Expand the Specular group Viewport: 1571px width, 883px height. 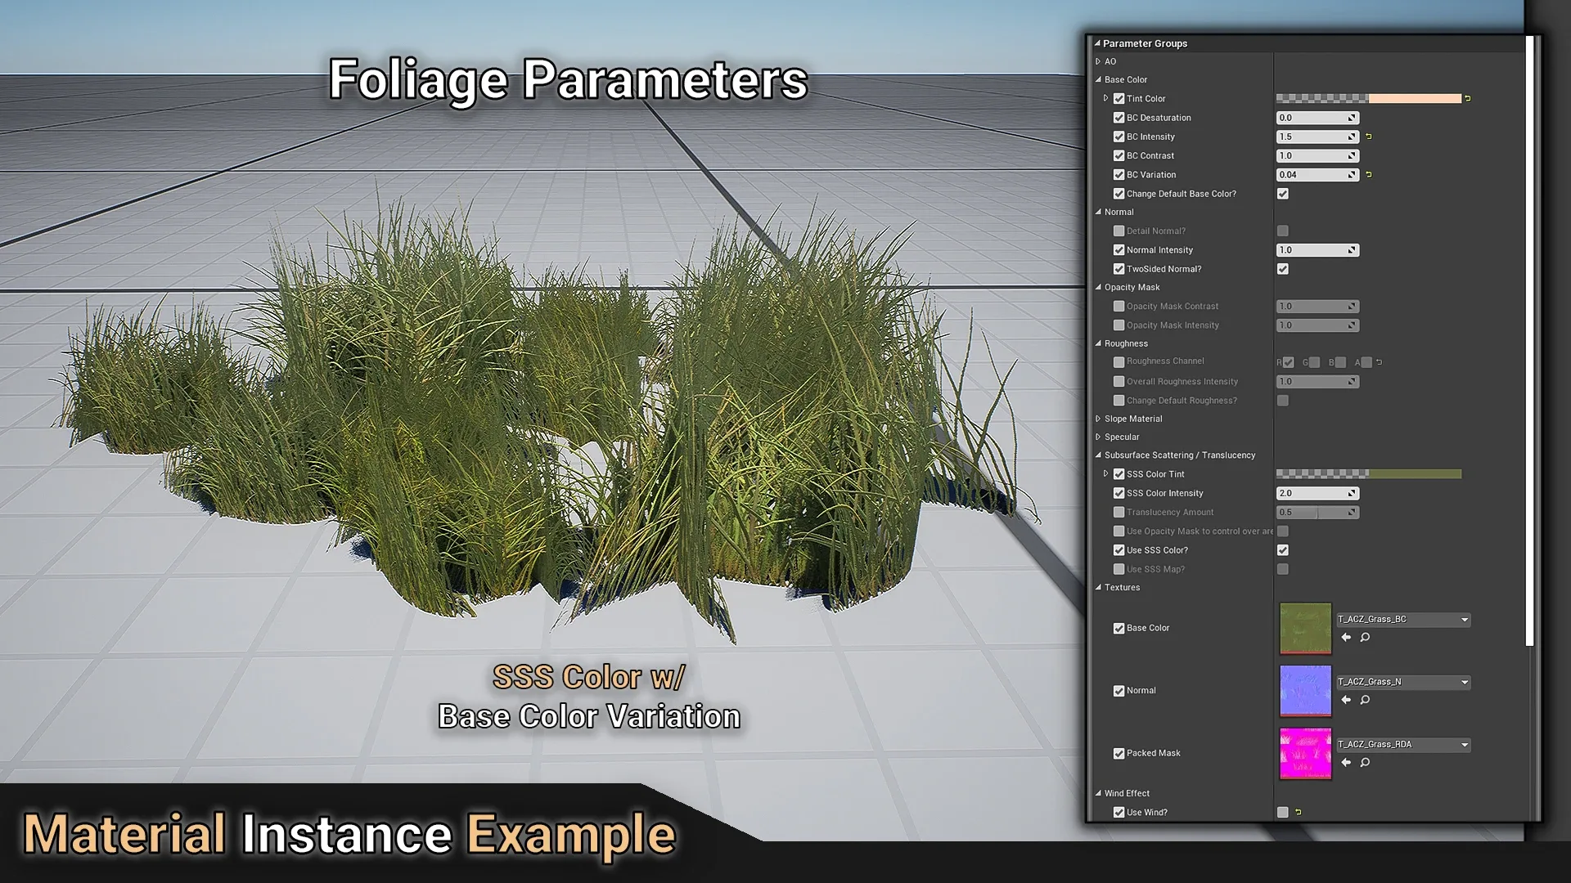tap(1098, 437)
